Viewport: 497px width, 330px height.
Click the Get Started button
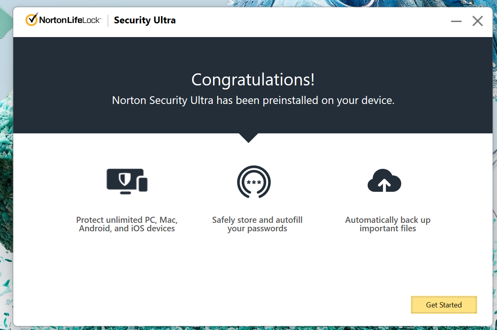coord(444,305)
